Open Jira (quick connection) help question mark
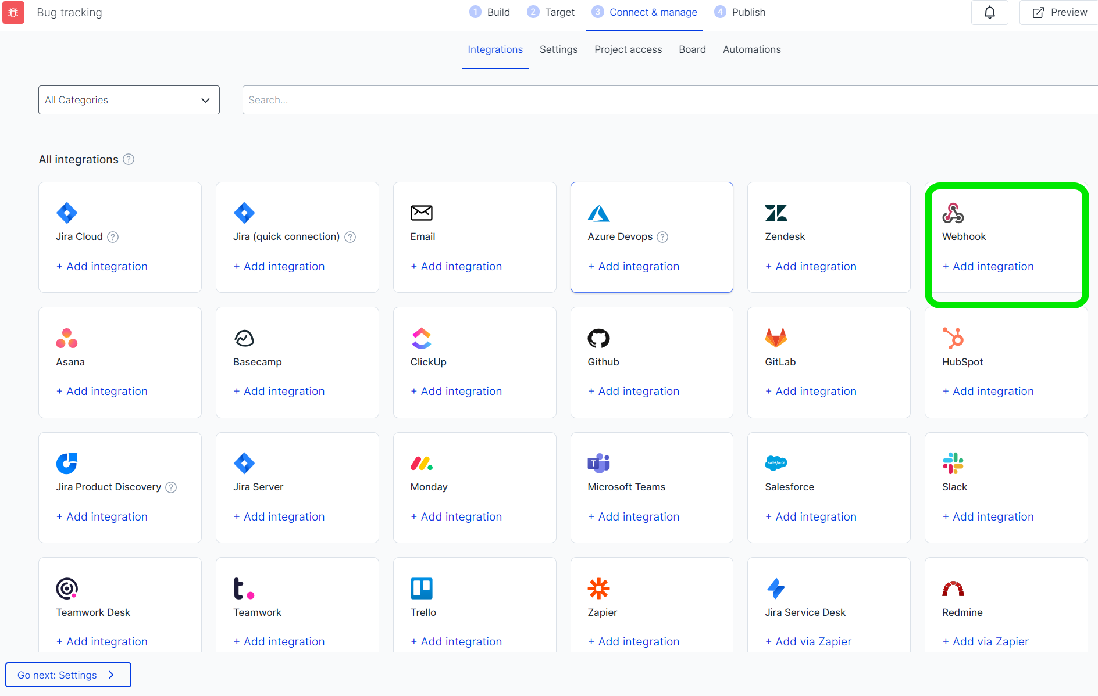Image resolution: width=1098 pixels, height=696 pixels. click(x=350, y=237)
